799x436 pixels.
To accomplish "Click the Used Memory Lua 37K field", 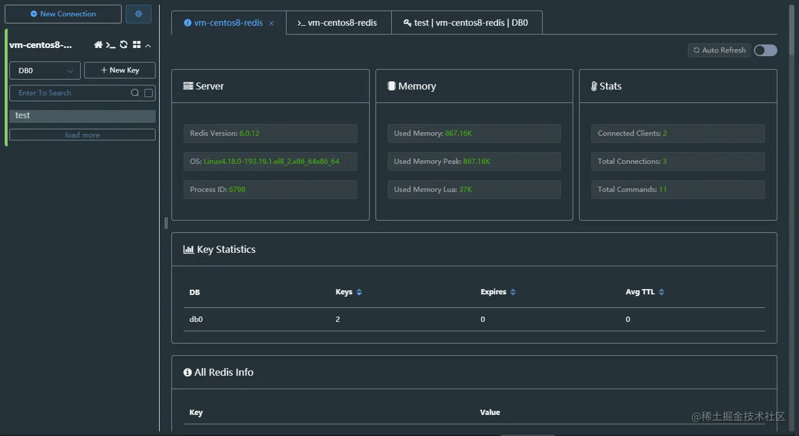I will point(474,190).
